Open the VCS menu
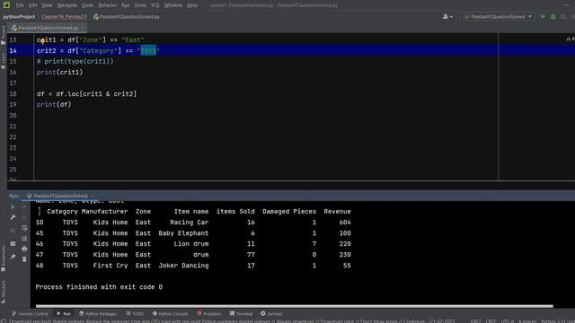This screenshot has height=323, width=575. [155, 5]
